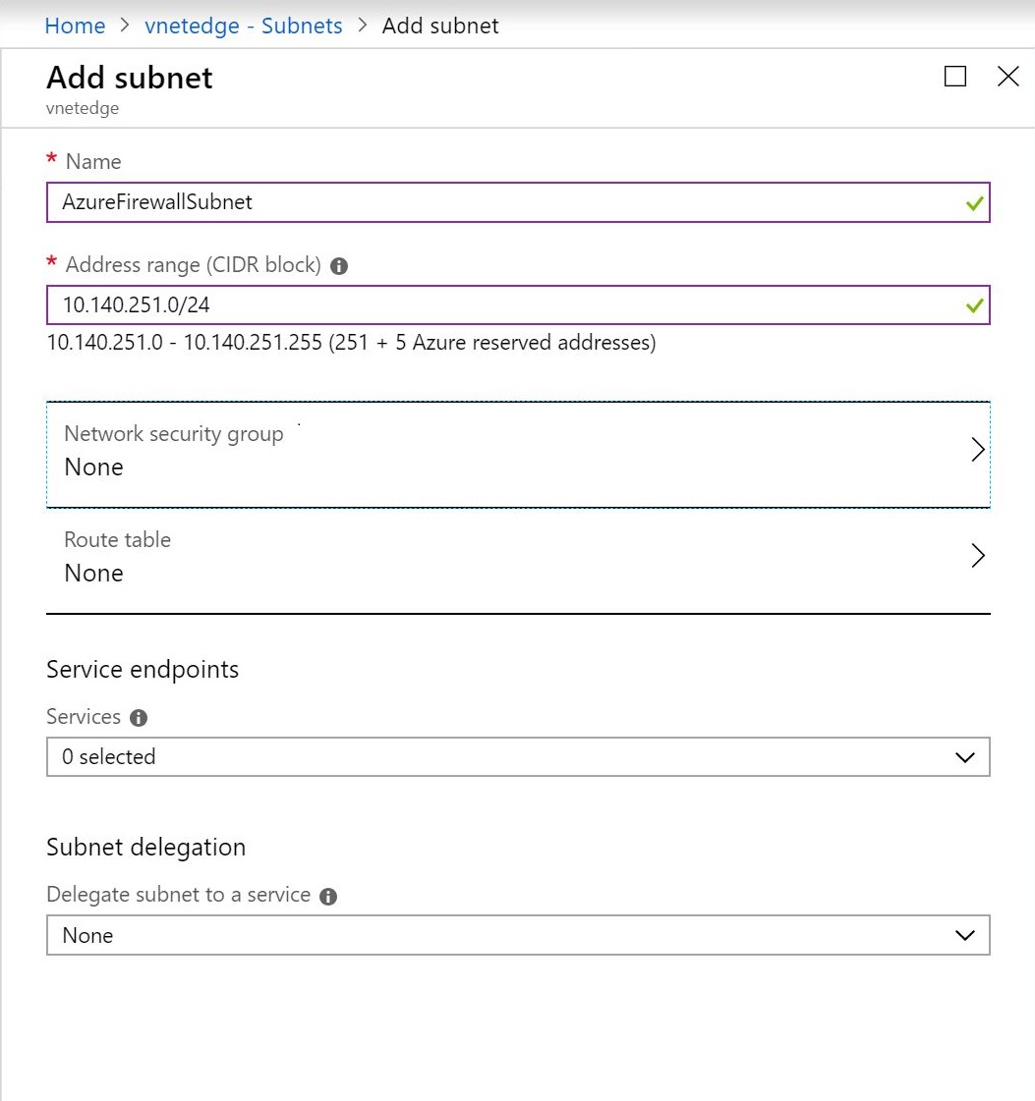Image resolution: width=1035 pixels, height=1101 pixels.
Task: Click Add subnet breadcrumb item
Action: point(440,26)
